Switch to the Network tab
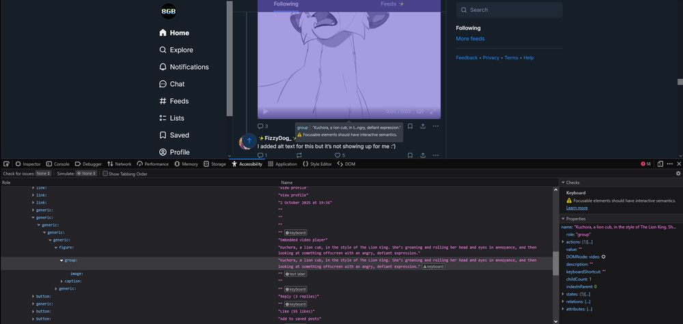This screenshot has width=683, height=324. (120, 164)
